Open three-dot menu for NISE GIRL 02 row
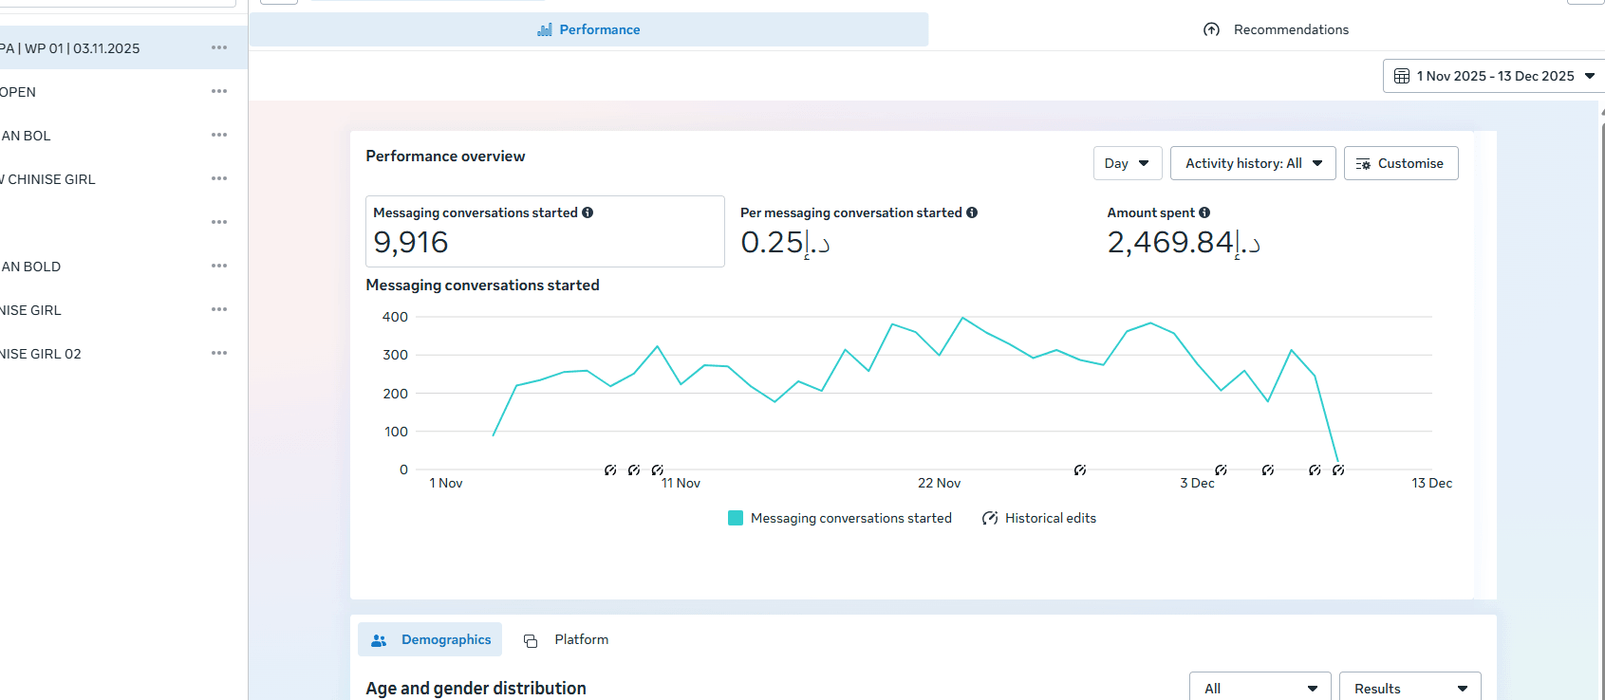Image resolution: width=1605 pixels, height=700 pixels. tap(219, 353)
